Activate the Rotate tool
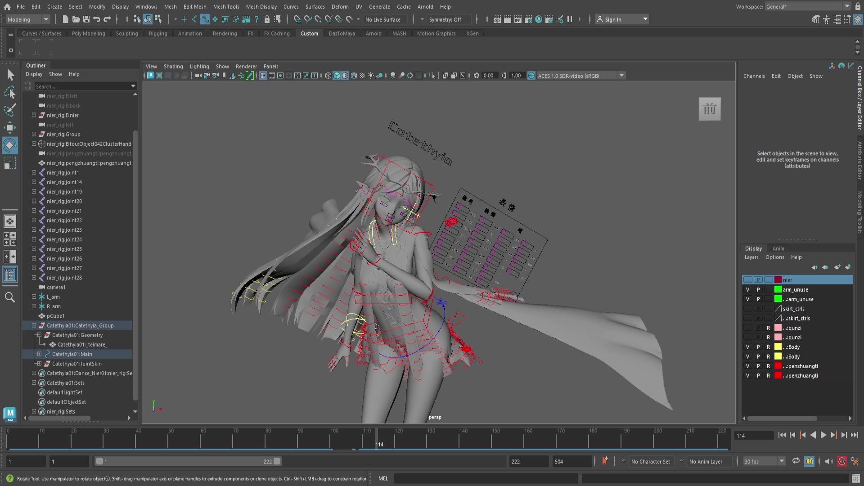Image resolution: width=864 pixels, height=486 pixels. pyautogui.click(x=10, y=145)
